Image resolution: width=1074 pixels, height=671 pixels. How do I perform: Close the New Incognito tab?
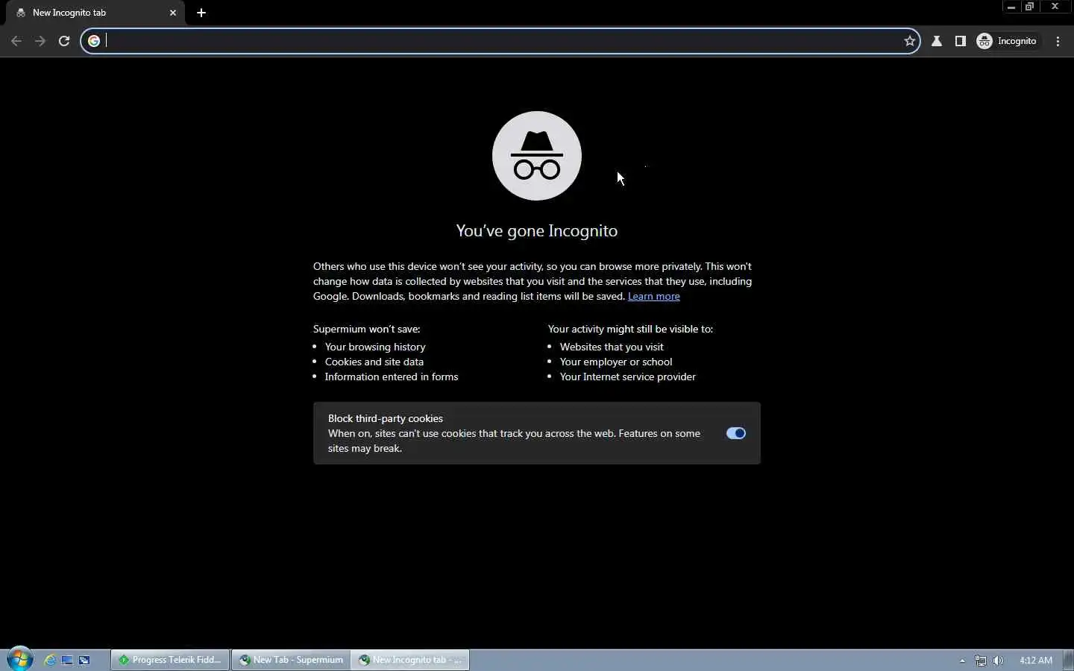click(173, 13)
